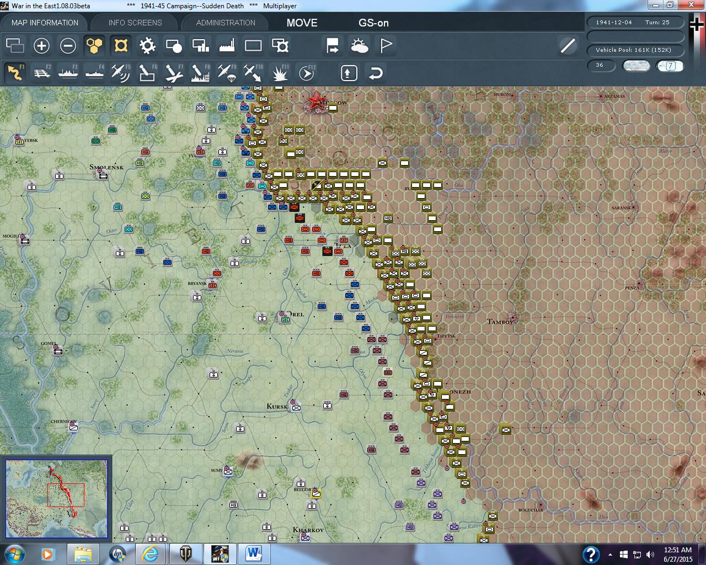Click the flag with arrow icon
The height and width of the screenshot is (565, 706).
click(333, 46)
